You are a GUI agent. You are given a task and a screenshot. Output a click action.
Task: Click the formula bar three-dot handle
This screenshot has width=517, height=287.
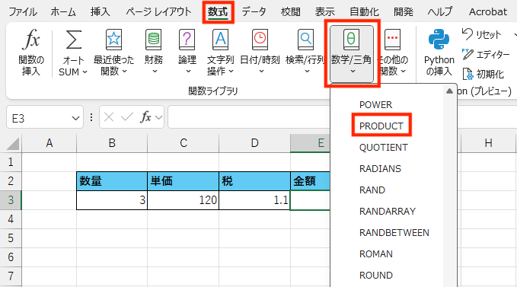click(x=91, y=117)
